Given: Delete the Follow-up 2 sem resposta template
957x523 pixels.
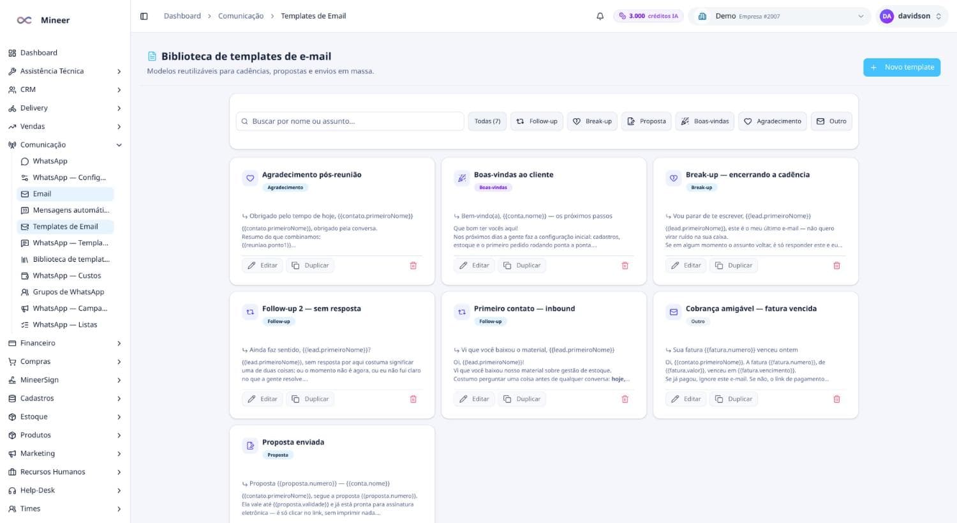Looking at the screenshot, I should tap(413, 399).
